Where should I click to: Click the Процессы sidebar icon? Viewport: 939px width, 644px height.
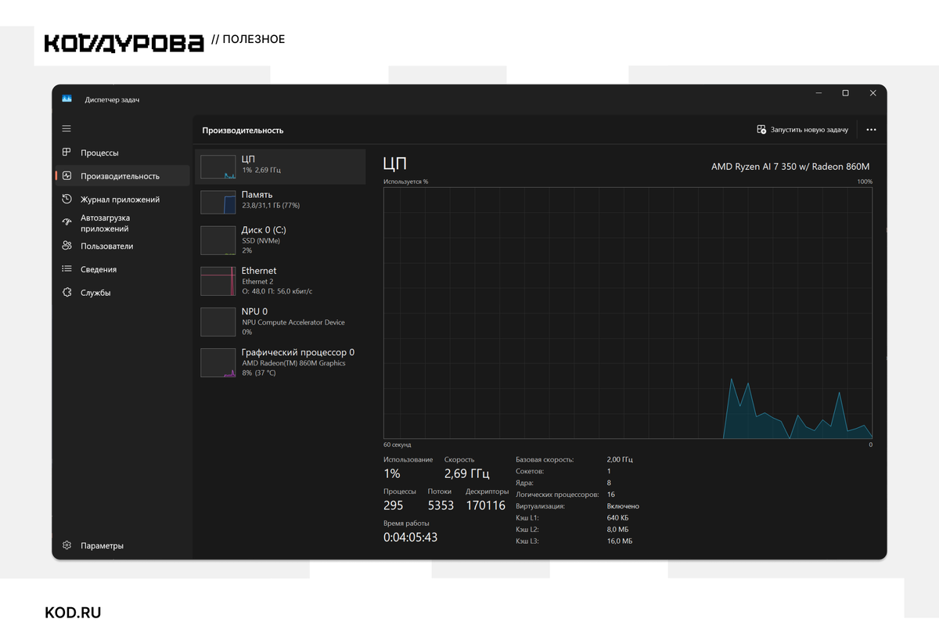point(67,153)
